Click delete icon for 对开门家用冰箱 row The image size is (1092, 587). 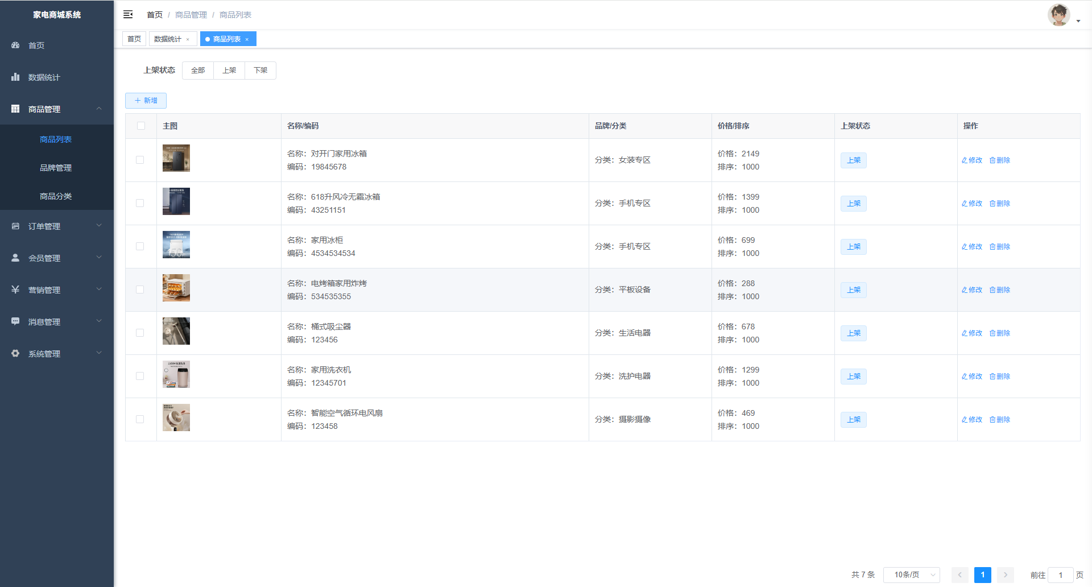[x=992, y=160]
